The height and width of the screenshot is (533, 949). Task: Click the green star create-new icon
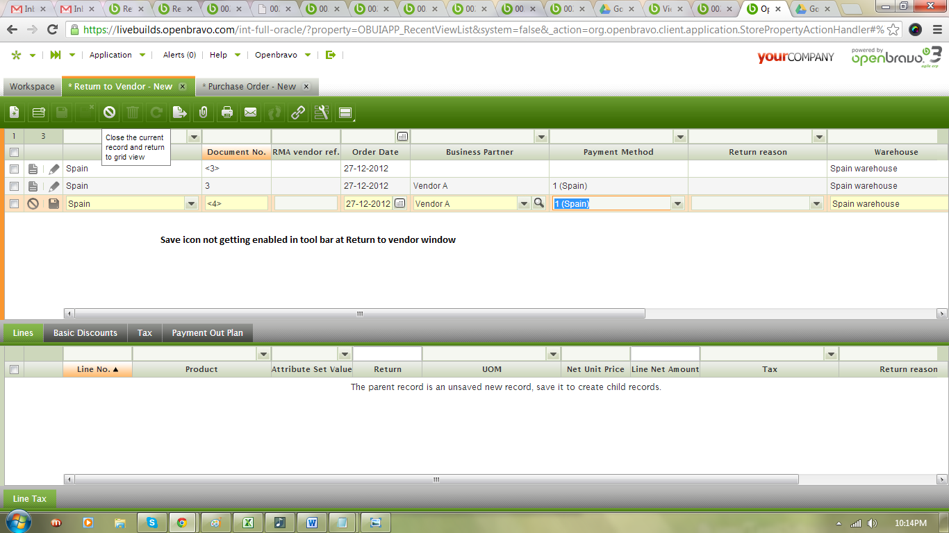[x=17, y=56]
